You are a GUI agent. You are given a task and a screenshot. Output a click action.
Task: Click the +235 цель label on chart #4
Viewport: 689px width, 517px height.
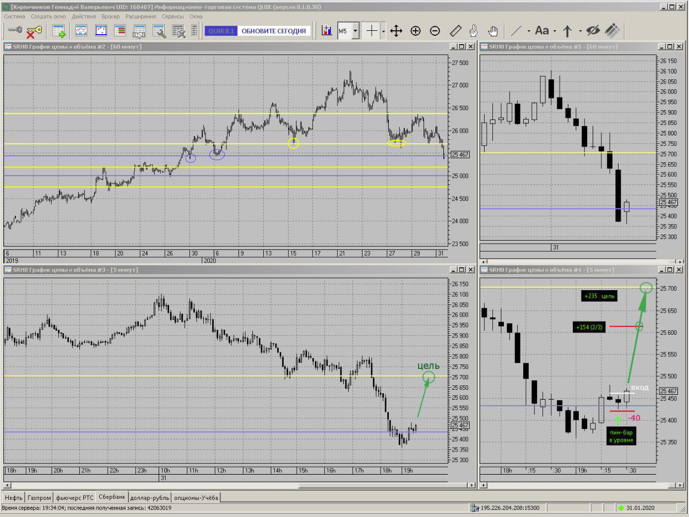tap(599, 296)
